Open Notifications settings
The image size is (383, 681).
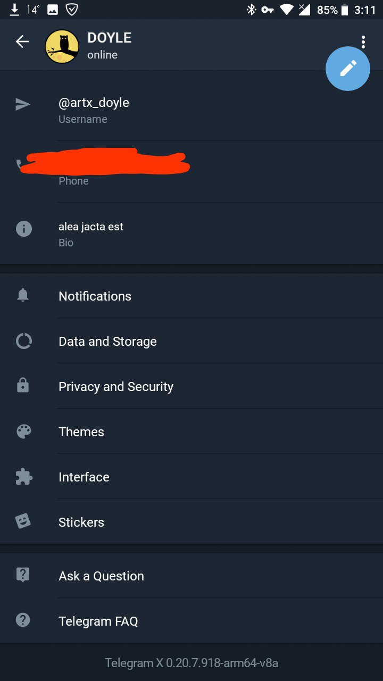95,296
